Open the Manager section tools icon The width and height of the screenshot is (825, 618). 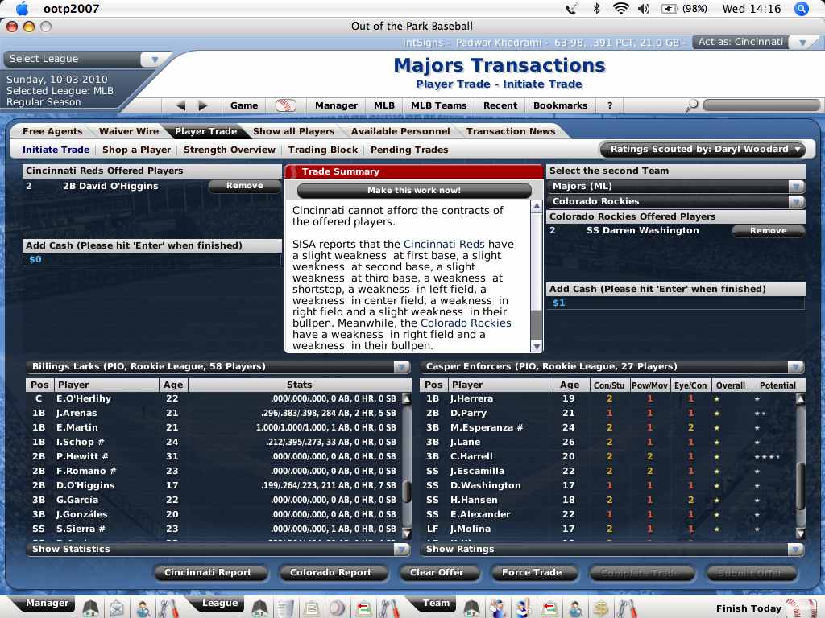[168, 608]
